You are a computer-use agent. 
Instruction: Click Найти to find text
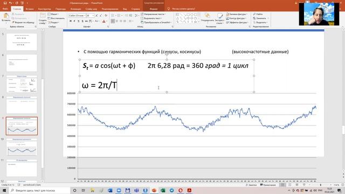[258, 14]
